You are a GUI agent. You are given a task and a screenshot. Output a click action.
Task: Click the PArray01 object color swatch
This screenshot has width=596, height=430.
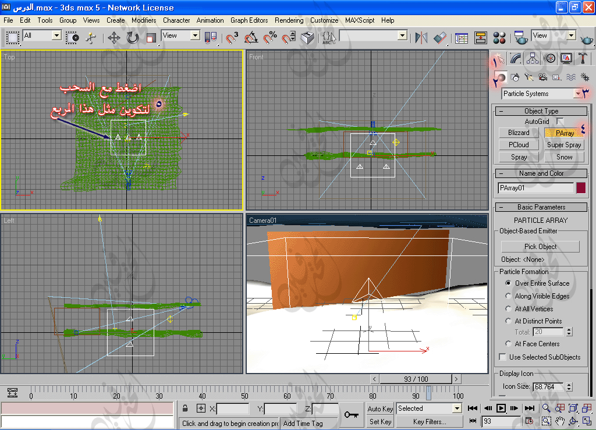[x=581, y=188]
